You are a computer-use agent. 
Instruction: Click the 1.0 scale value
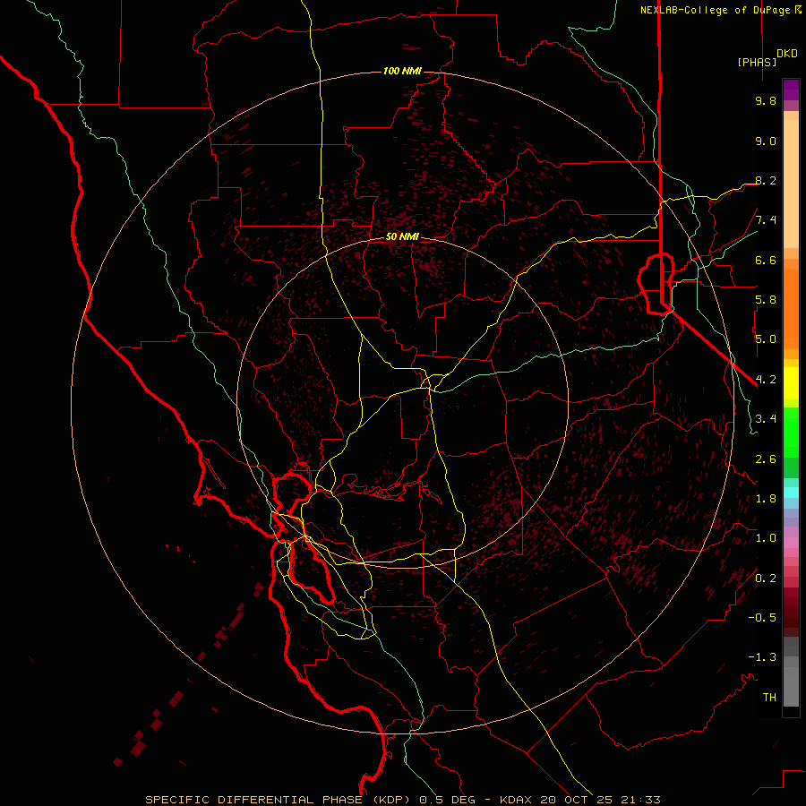click(766, 538)
